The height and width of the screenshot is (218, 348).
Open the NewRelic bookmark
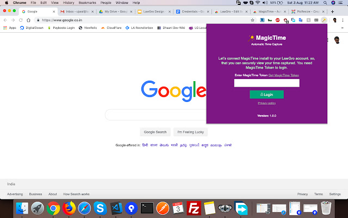click(88, 28)
